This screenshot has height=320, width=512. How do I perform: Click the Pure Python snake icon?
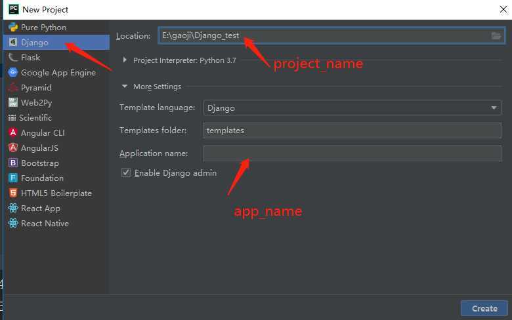coord(13,27)
